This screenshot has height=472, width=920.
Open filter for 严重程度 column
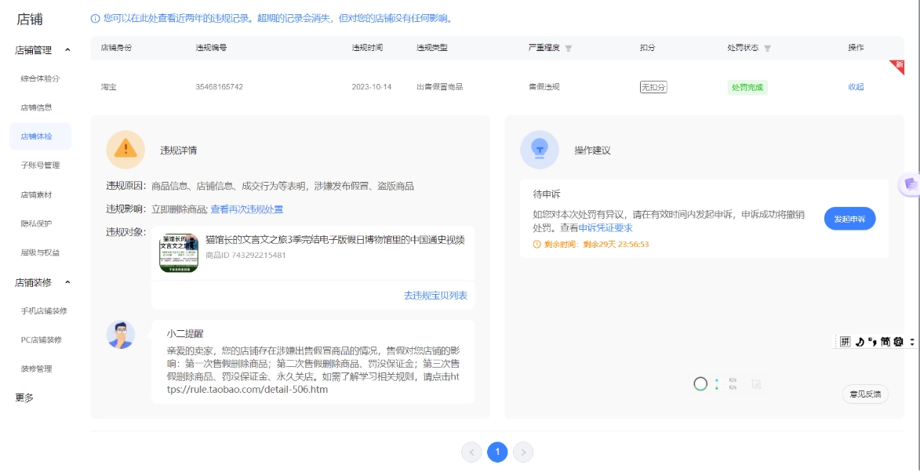(x=569, y=49)
